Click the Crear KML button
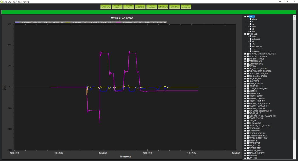 tap(106, 7)
